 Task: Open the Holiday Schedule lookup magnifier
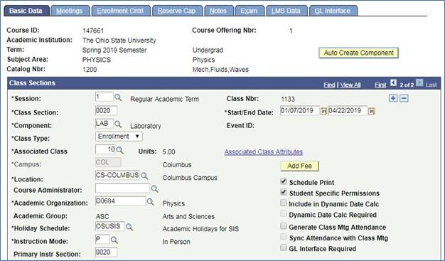(129, 227)
